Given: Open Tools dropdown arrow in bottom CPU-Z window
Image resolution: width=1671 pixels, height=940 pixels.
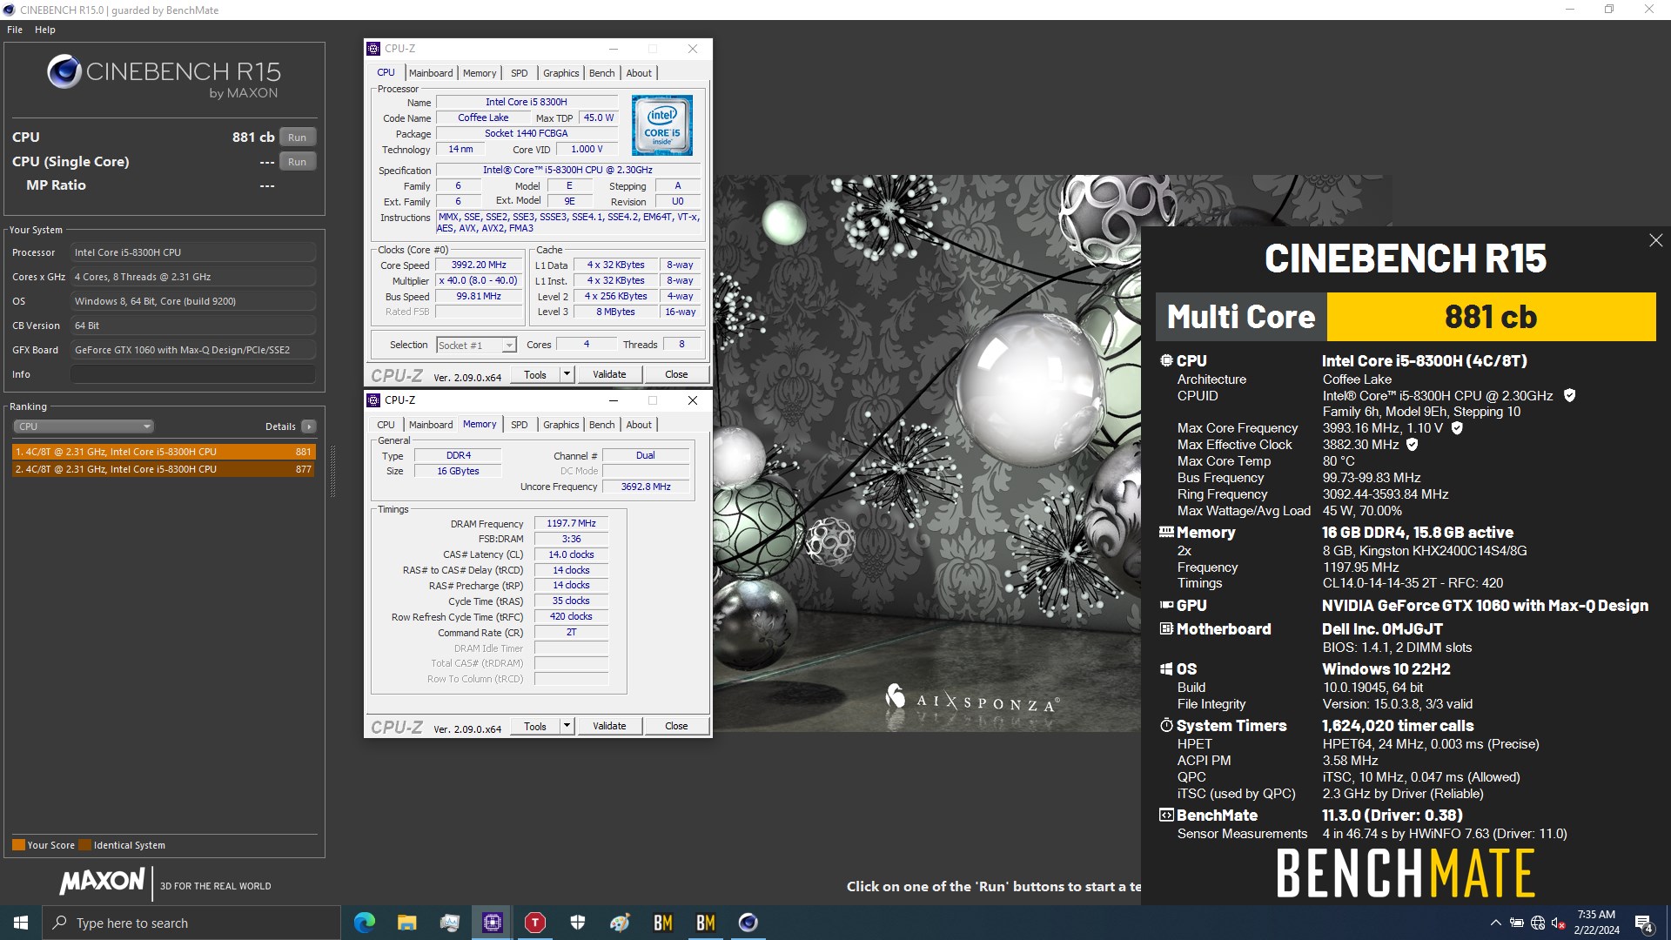Looking at the screenshot, I should click(x=567, y=726).
